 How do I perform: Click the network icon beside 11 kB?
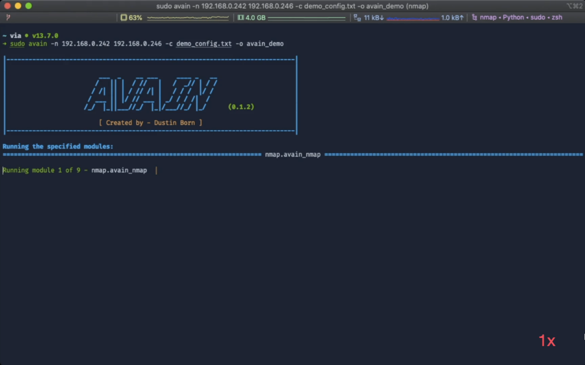click(x=357, y=18)
